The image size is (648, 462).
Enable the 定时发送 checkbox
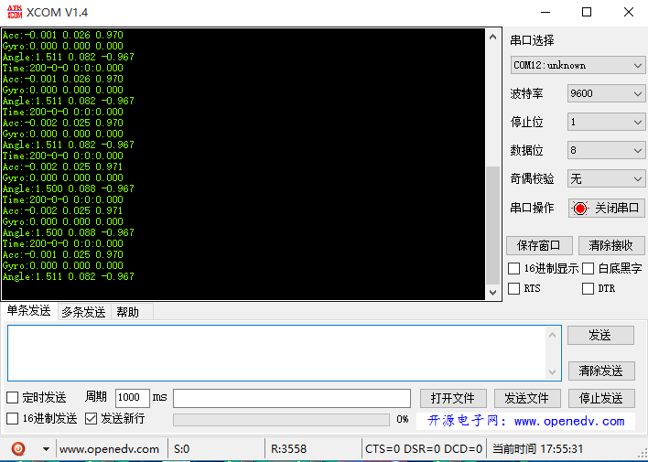[13, 398]
